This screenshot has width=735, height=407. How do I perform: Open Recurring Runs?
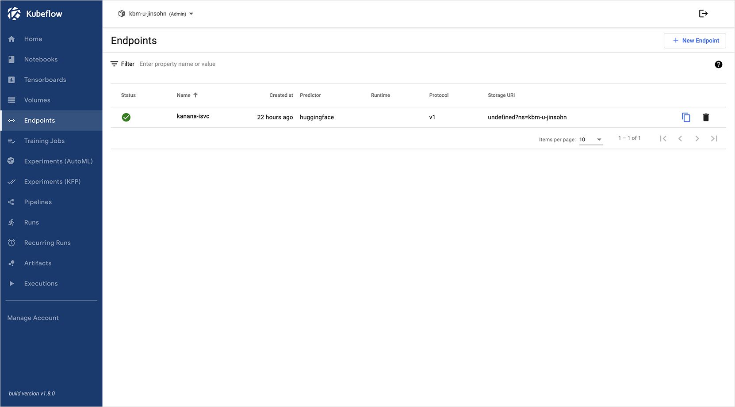[x=51, y=243]
